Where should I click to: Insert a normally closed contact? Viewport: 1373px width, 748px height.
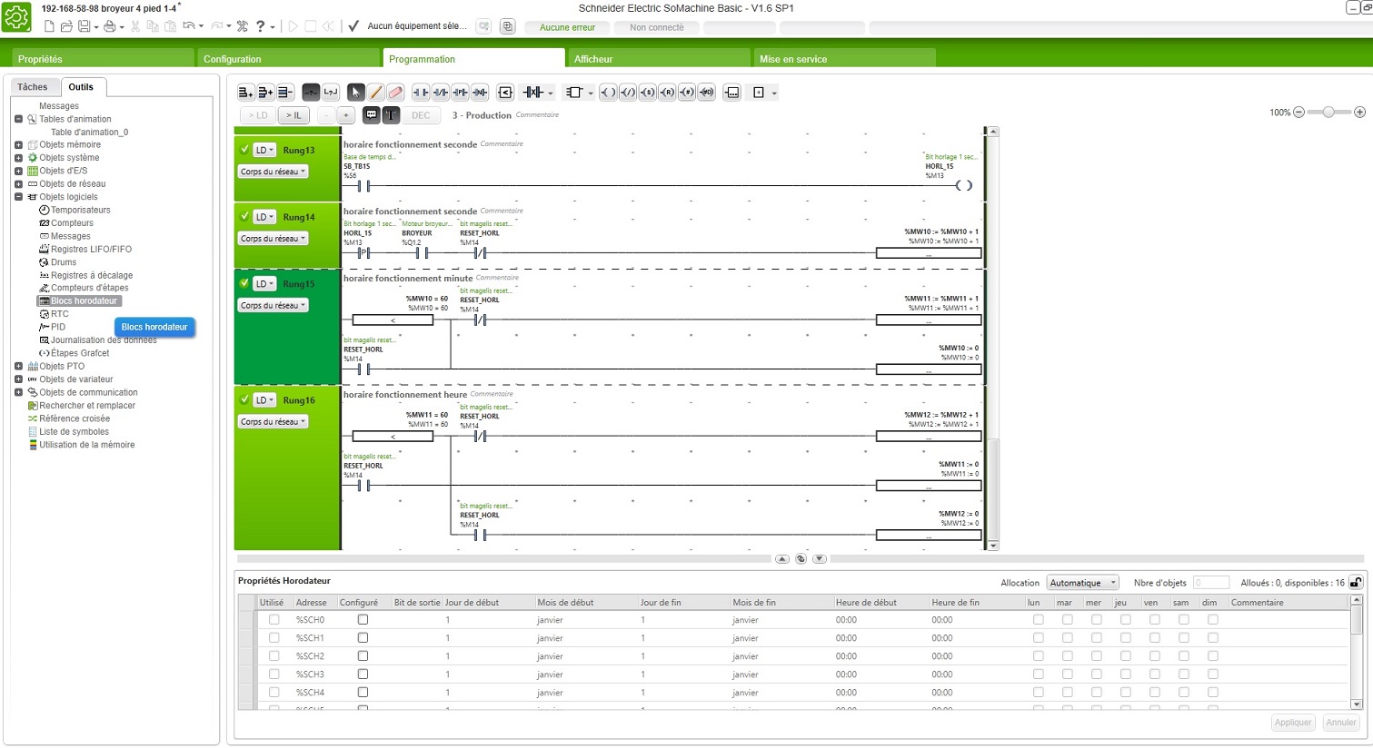click(x=441, y=93)
